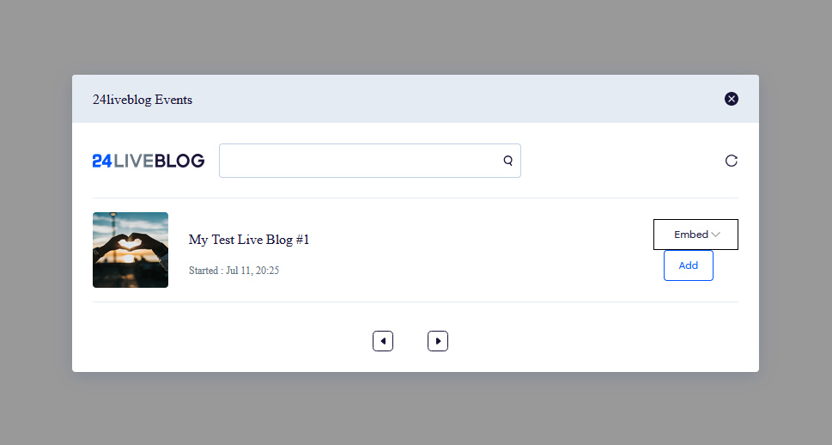This screenshot has width=832, height=445.
Task: Click the blue 24 in the logo
Action: (102, 161)
